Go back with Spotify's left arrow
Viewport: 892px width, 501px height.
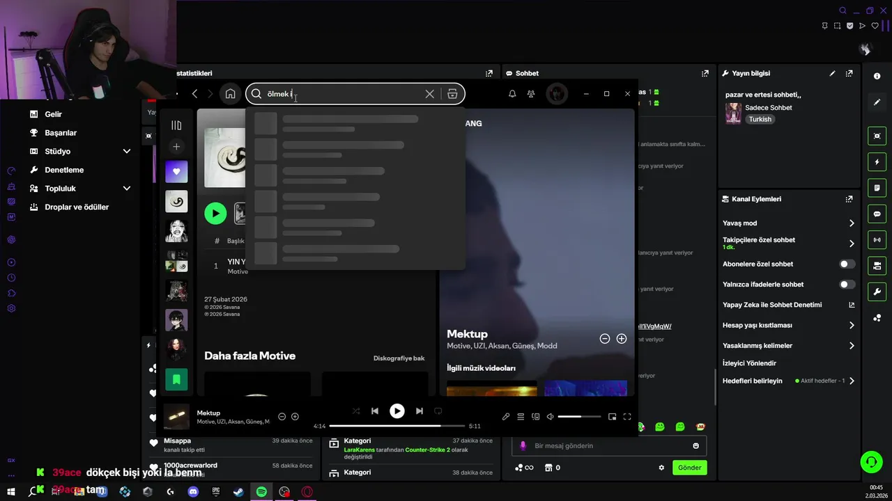point(194,94)
